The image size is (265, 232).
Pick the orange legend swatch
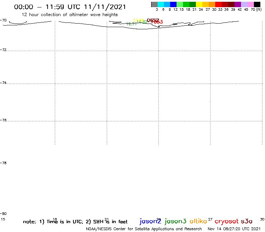pos(212,4)
